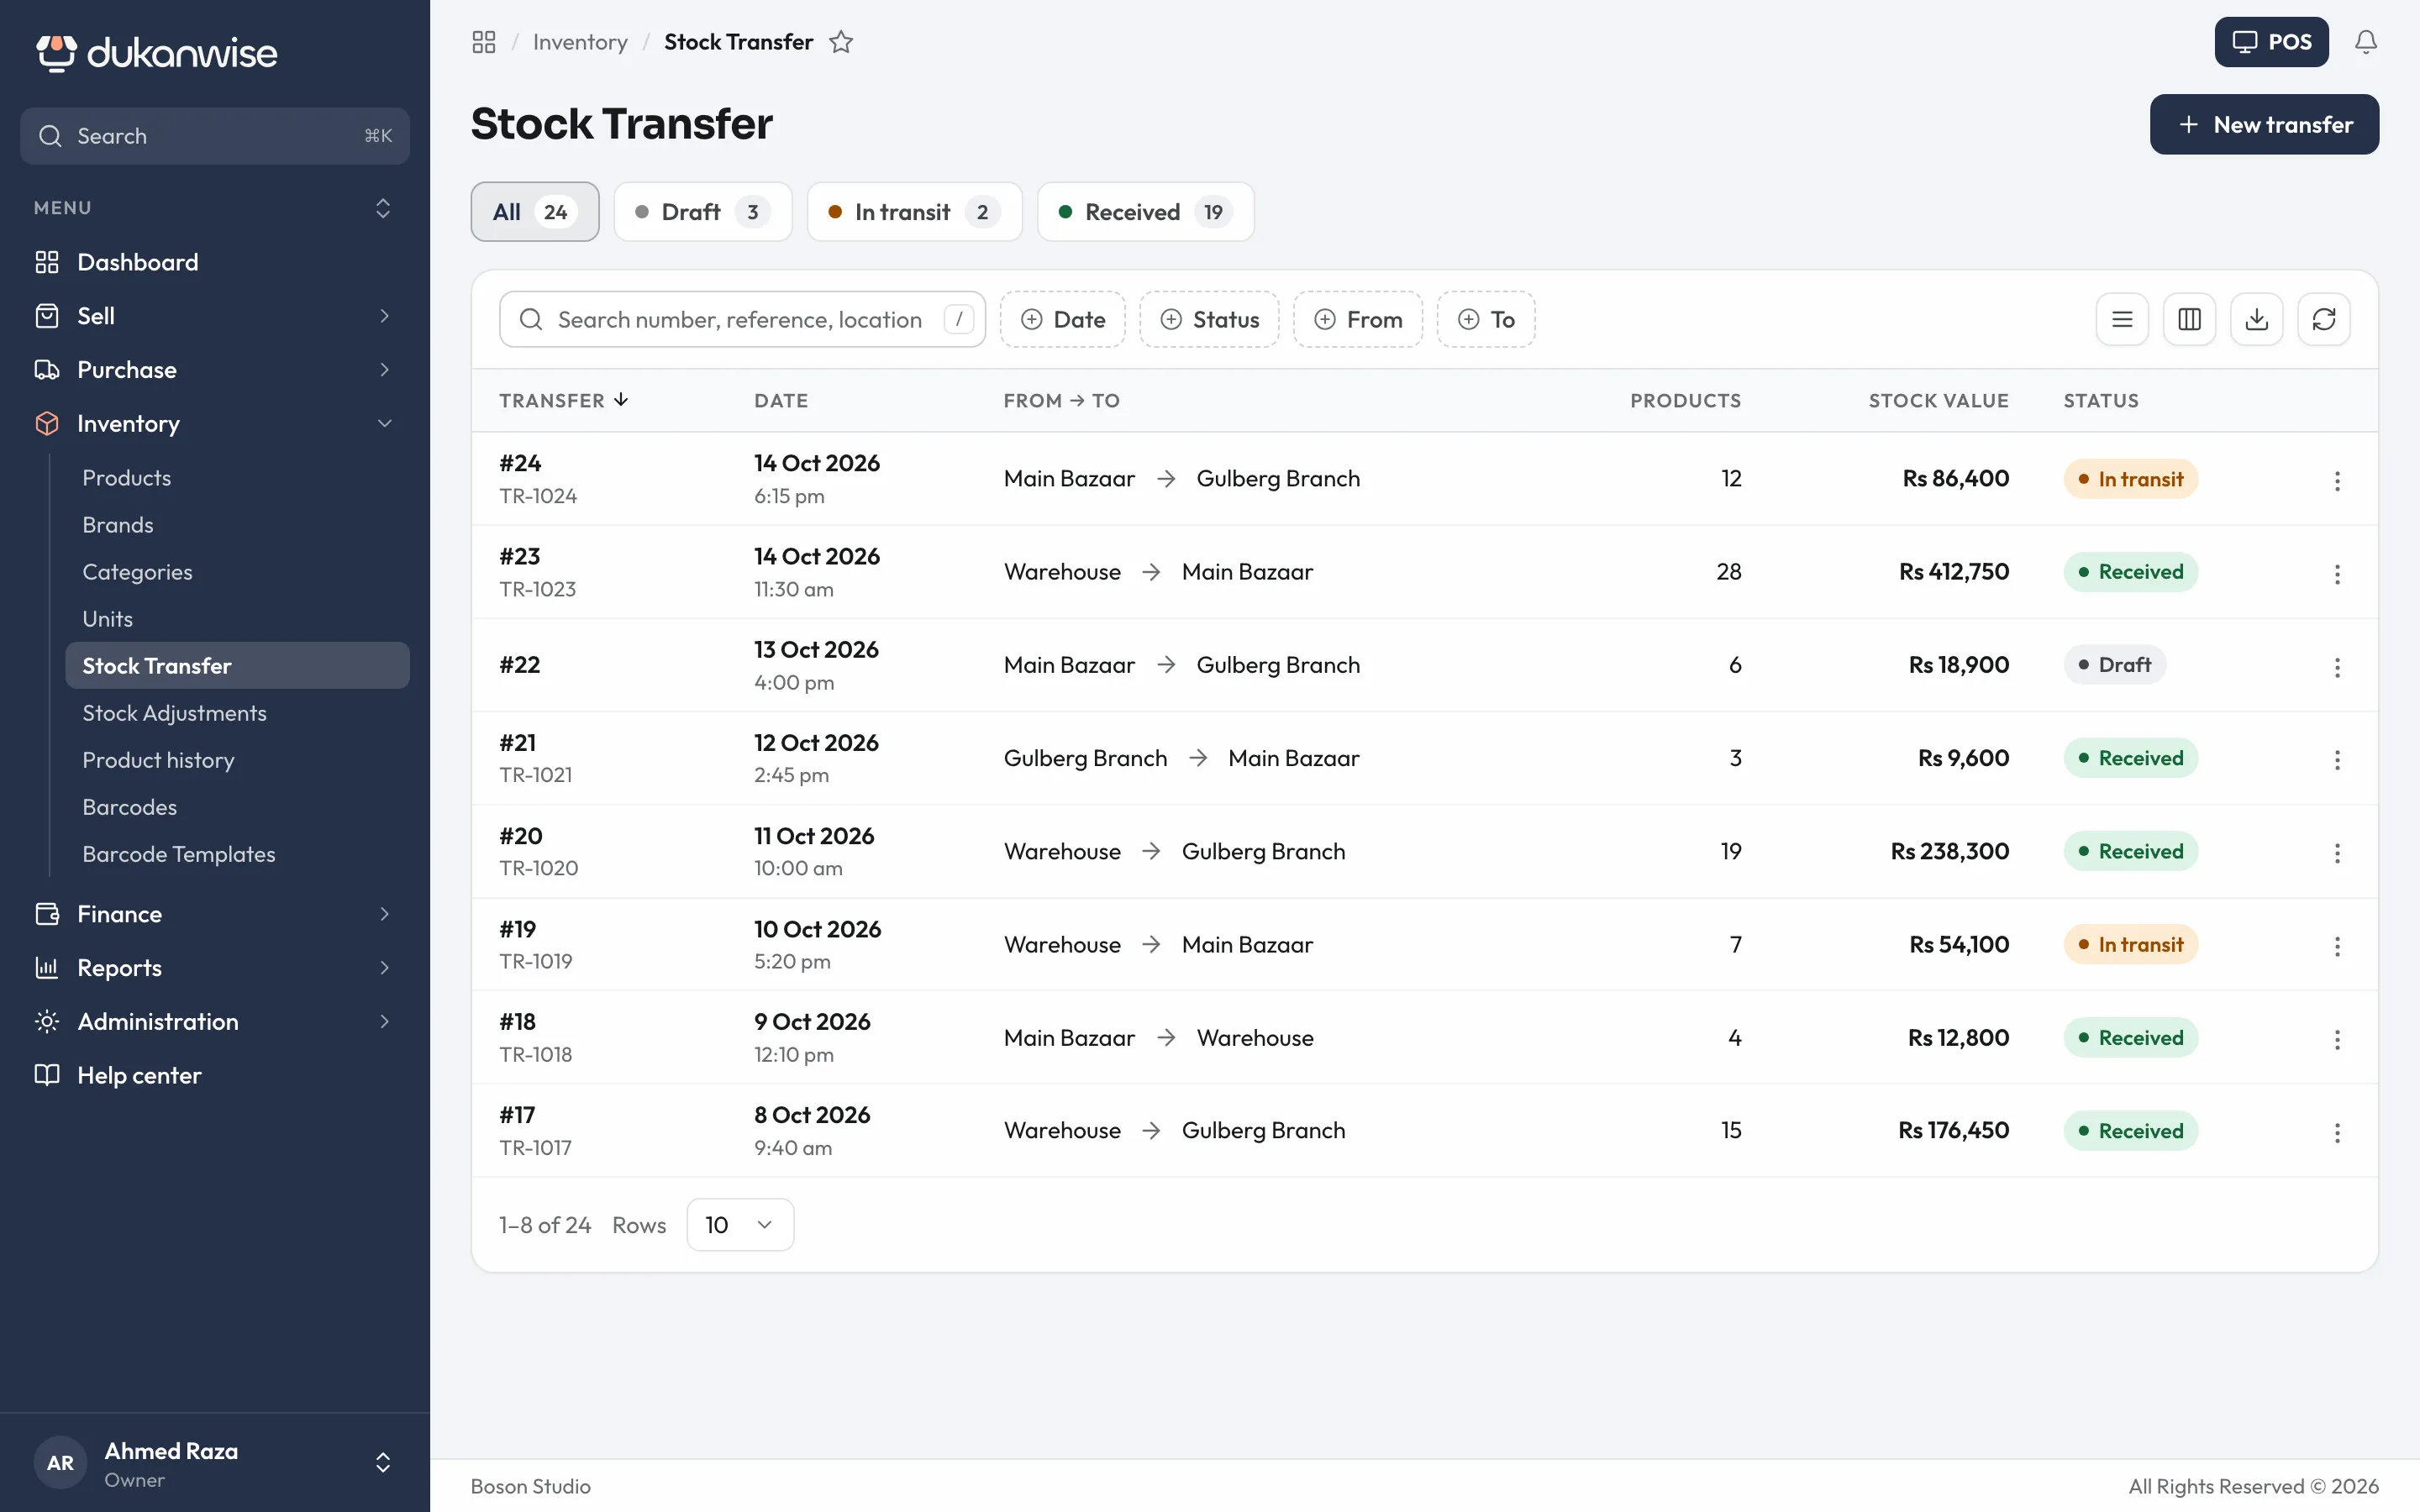This screenshot has height=1512, width=2420.
Task: Open row actions for transfer #22
Action: click(2337, 666)
